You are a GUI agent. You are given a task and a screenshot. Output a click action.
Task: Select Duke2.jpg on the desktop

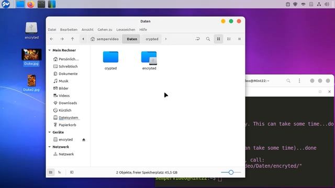(31, 83)
